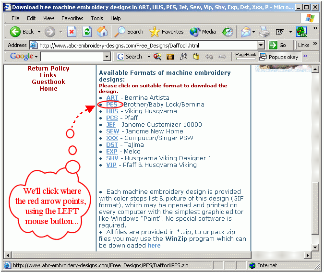Open the Media globe button
Viewport: 324px width, 273px height.
point(203,32)
